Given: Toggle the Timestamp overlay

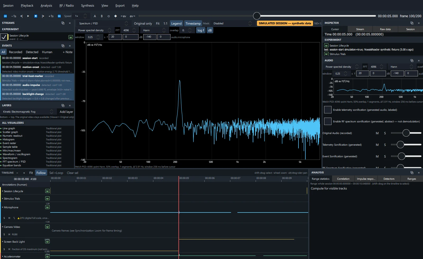Looking at the screenshot, I should (193, 24).
